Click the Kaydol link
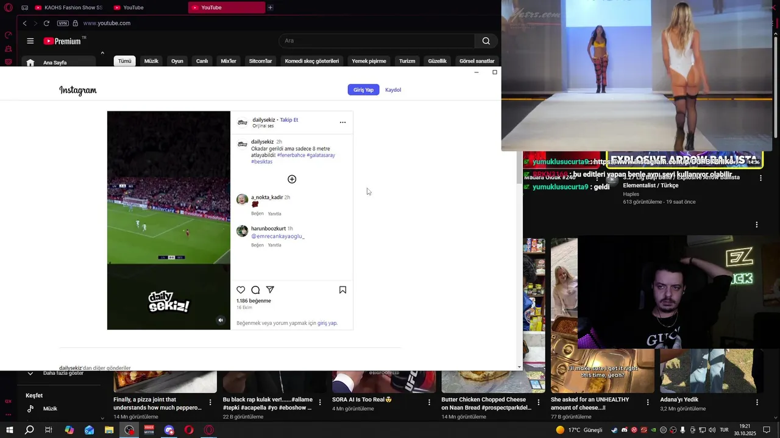 point(393,90)
